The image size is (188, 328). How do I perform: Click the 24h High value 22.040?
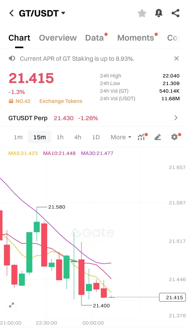pyautogui.click(x=171, y=76)
